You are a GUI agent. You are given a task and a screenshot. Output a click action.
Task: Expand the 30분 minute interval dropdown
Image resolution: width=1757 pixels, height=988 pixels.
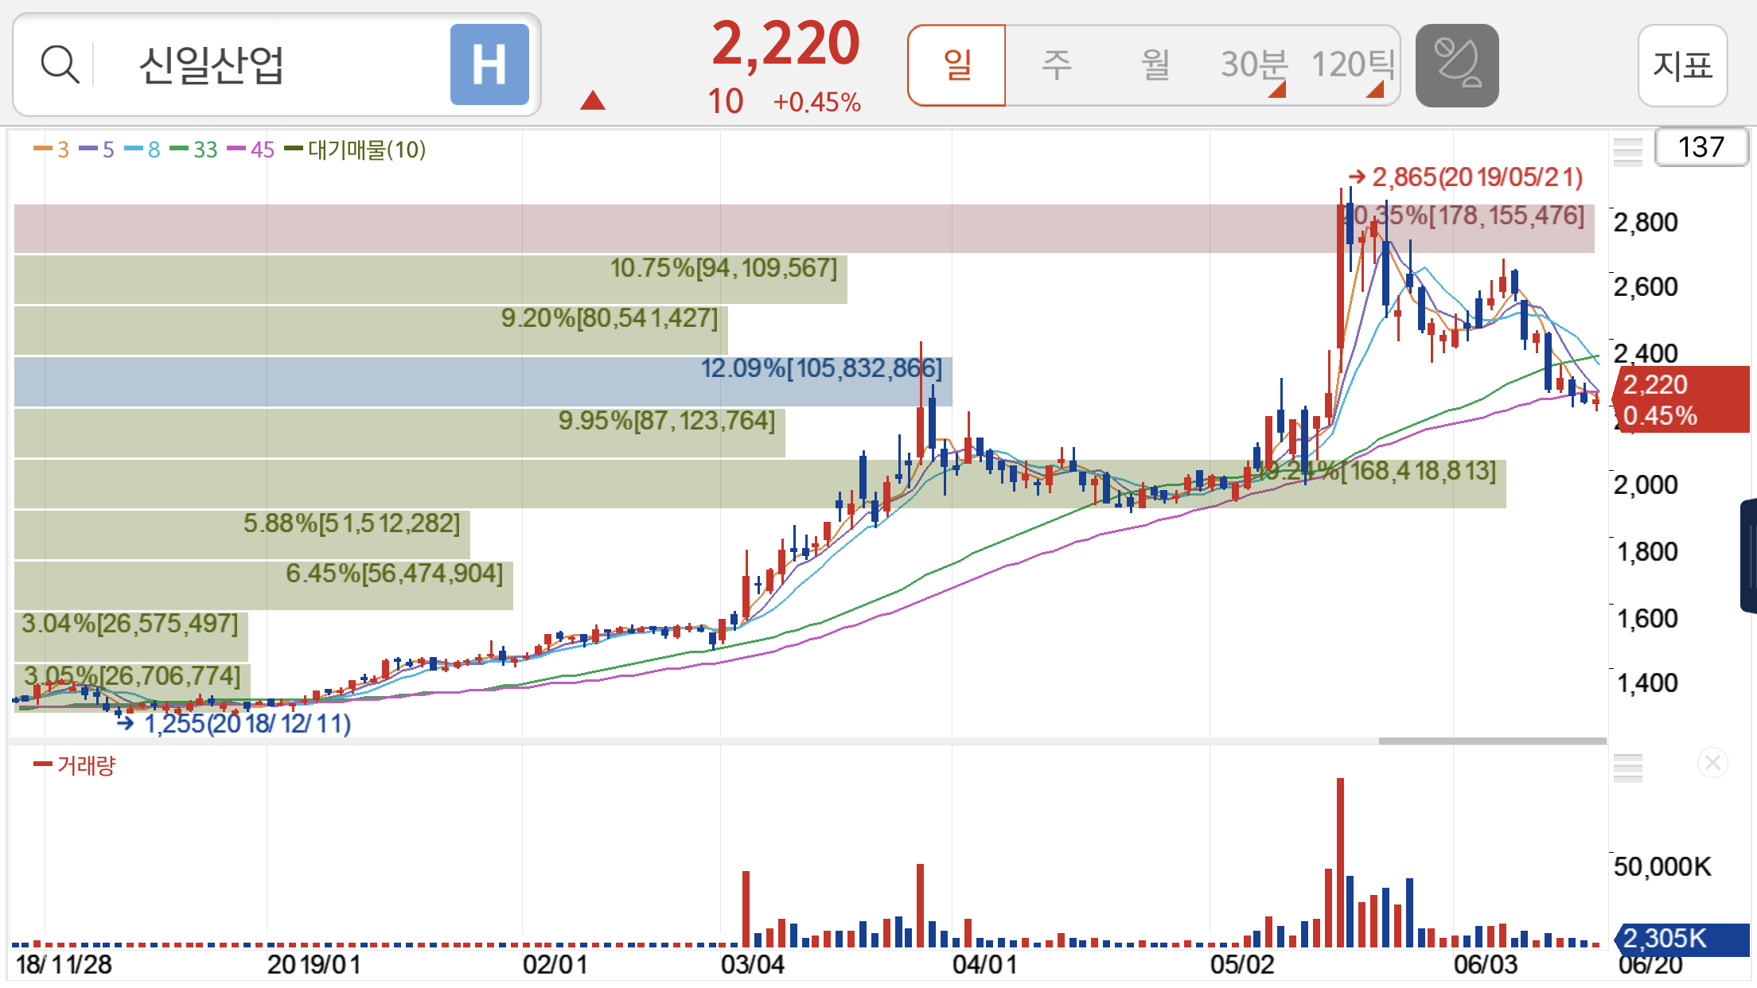[x=1254, y=65]
